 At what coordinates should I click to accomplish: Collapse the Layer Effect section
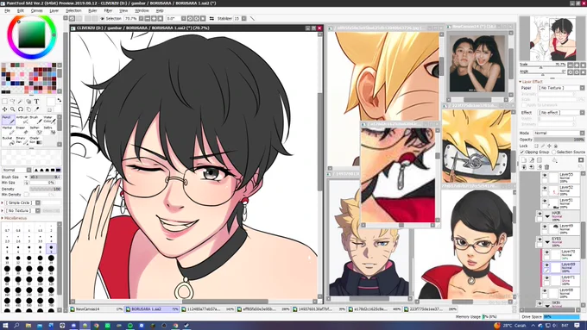(520, 82)
